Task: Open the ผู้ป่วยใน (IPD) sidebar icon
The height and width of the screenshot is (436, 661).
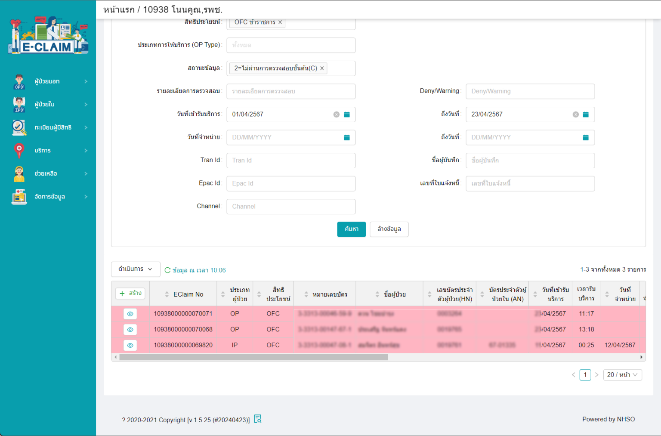Action: point(19,104)
